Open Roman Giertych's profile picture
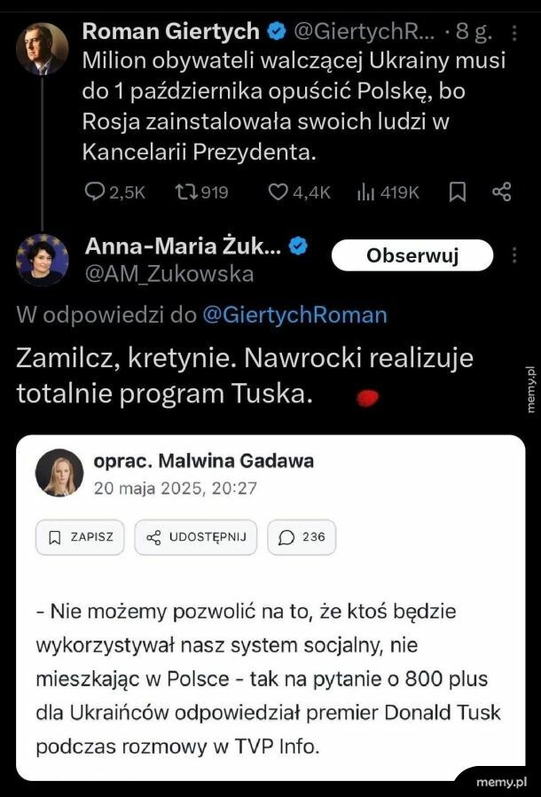The height and width of the screenshot is (797, 541). 42,48
